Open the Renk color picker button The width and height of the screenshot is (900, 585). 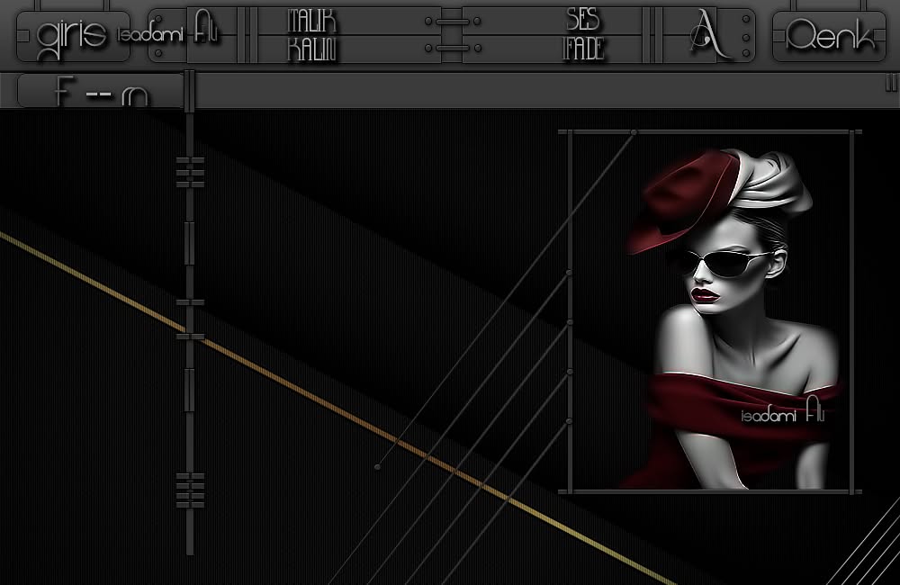pyautogui.click(x=830, y=36)
